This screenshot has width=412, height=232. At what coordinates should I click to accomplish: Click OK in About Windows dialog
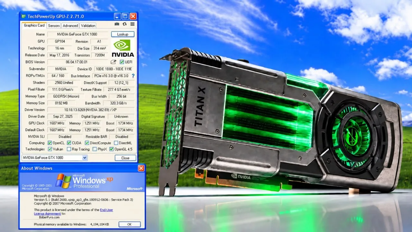tap(129, 224)
